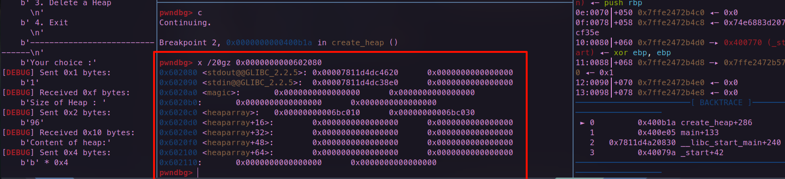
Task: Click '[DEBUG] Sent 0x2 bytes:' log line
Action: point(56,112)
